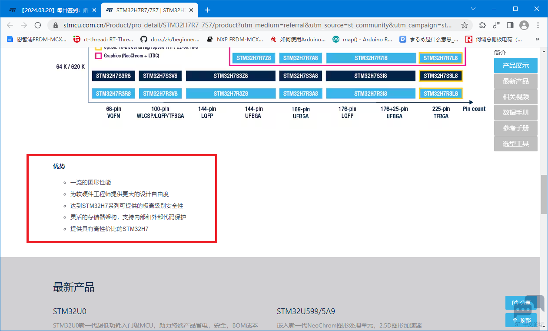The image size is (548, 331).
Task: Click the pink Graphics legend square
Action: [x=98, y=56]
